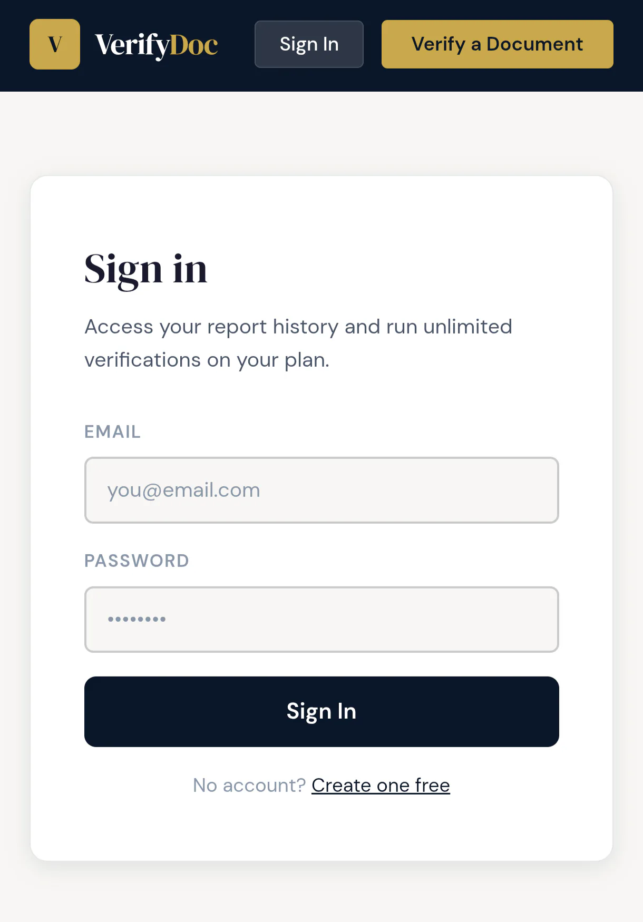Click the Sign in page heading
Image resolution: width=643 pixels, height=922 pixels.
[146, 269]
